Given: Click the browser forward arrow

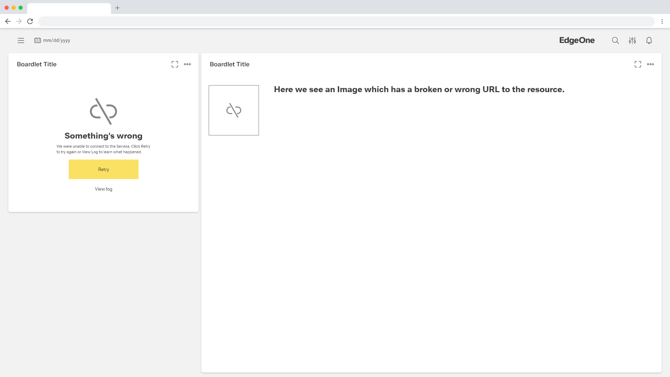Looking at the screenshot, I should click(19, 21).
